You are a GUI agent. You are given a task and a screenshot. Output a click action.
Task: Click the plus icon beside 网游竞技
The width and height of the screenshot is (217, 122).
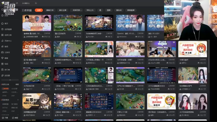(18, 100)
